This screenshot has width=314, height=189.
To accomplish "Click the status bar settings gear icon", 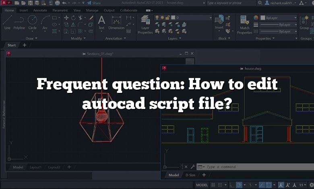I will [312, 185].
